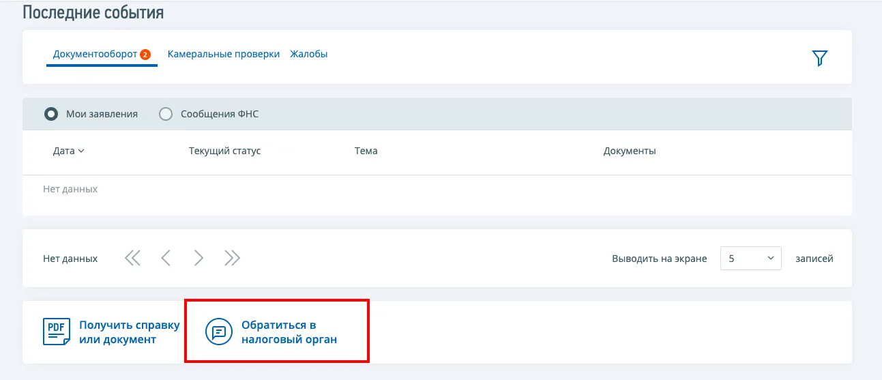The width and height of the screenshot is (882, 380).
Task: Open the records-per-page dropdown showing 5
Action: [750, 259]
